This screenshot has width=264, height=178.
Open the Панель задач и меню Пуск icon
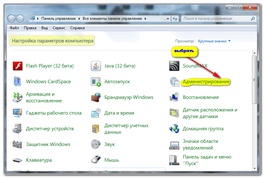click(x=174, y=160)
